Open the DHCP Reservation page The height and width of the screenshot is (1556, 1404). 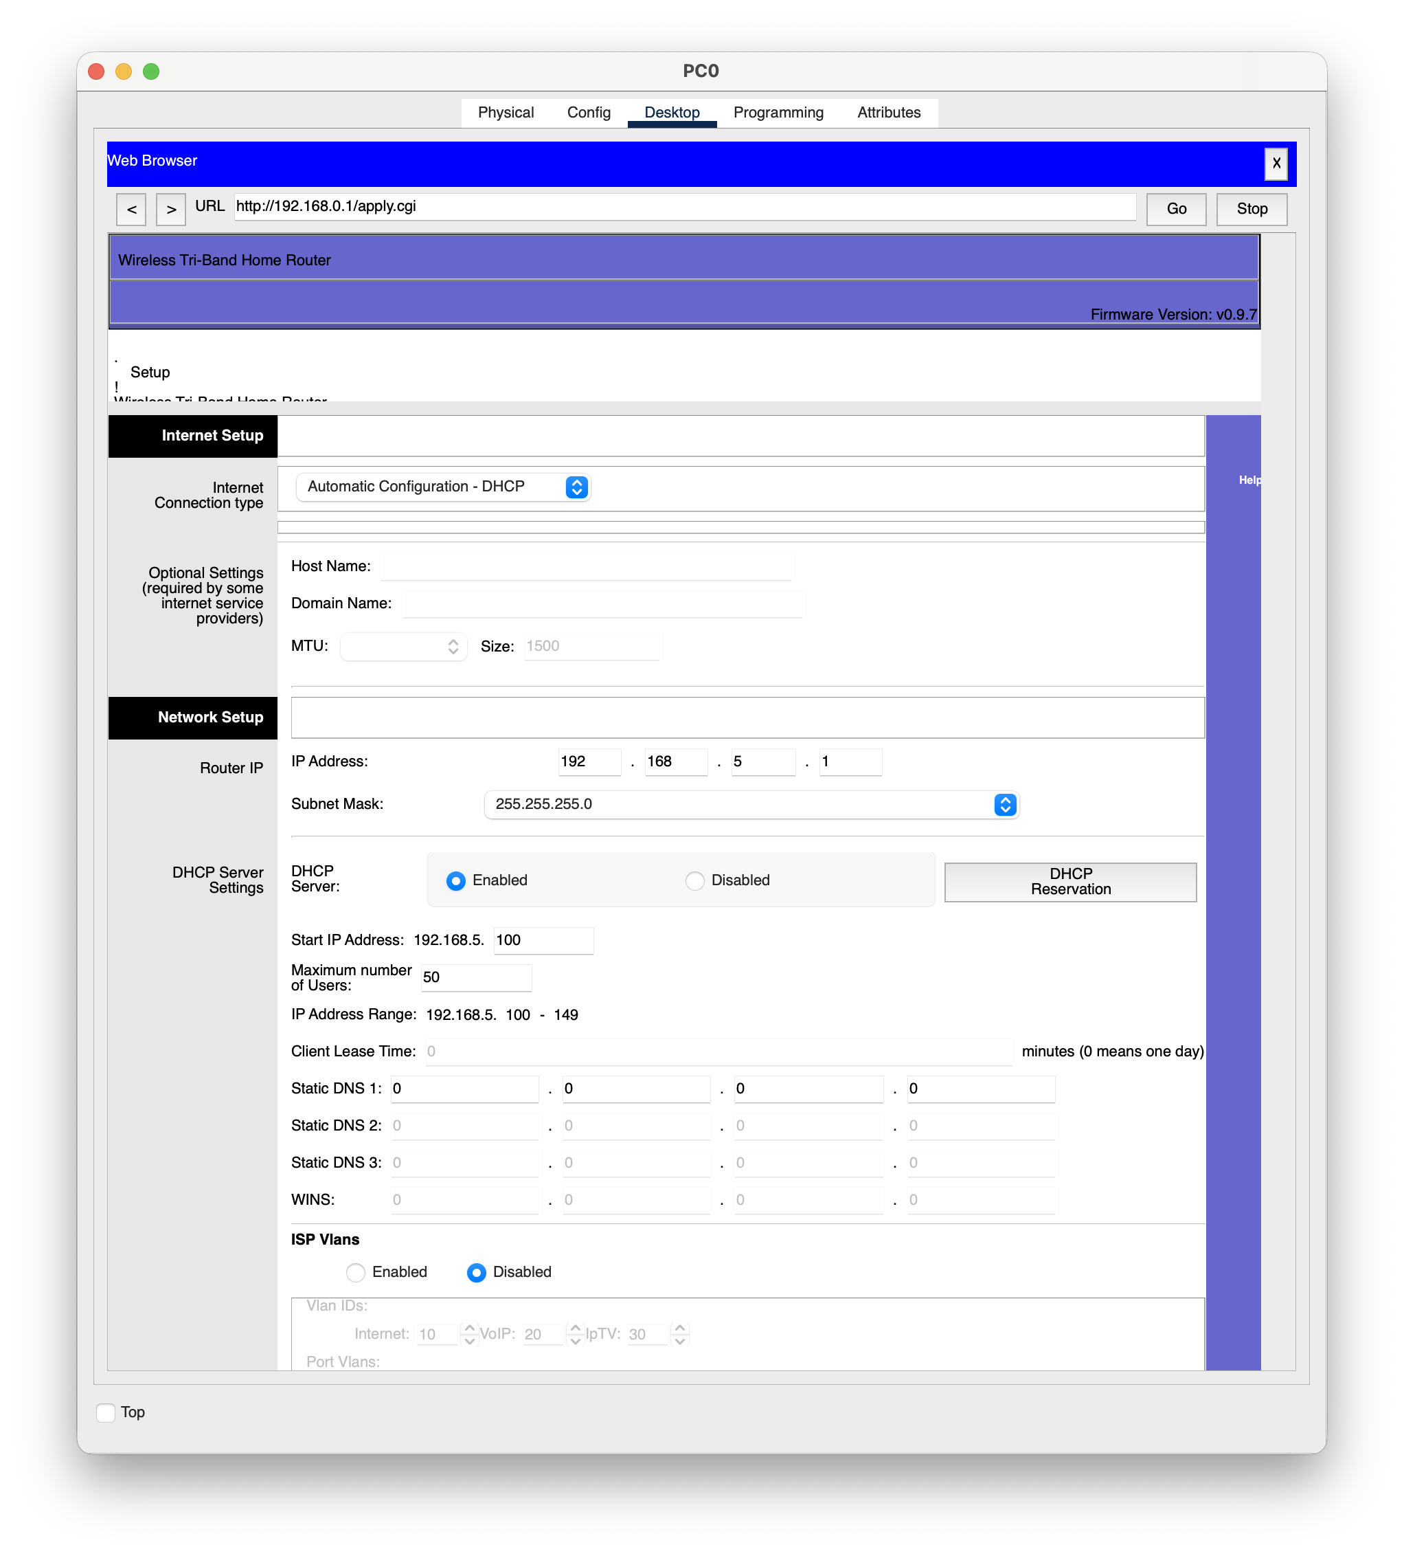(1070, 881)
